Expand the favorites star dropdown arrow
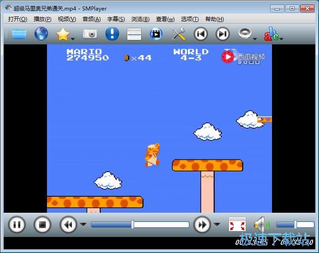Screen dimensions: 319x253 tap(73, 38)
